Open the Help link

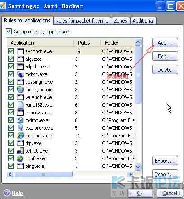18,193
